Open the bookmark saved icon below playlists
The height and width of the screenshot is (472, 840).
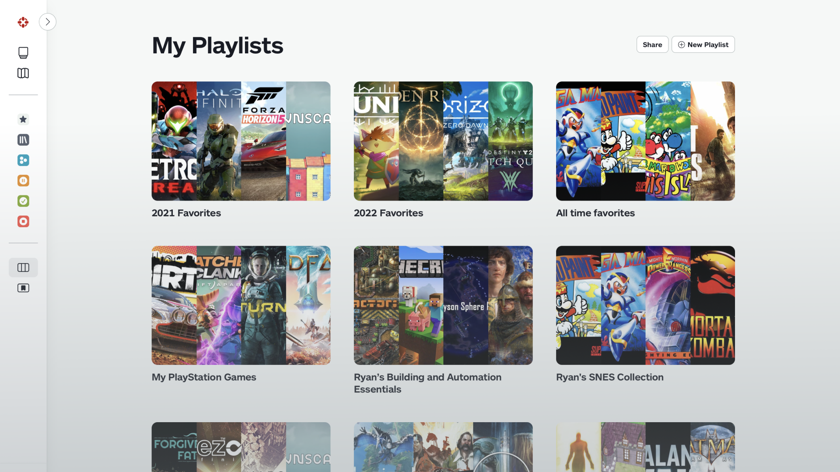coord(23,288)
